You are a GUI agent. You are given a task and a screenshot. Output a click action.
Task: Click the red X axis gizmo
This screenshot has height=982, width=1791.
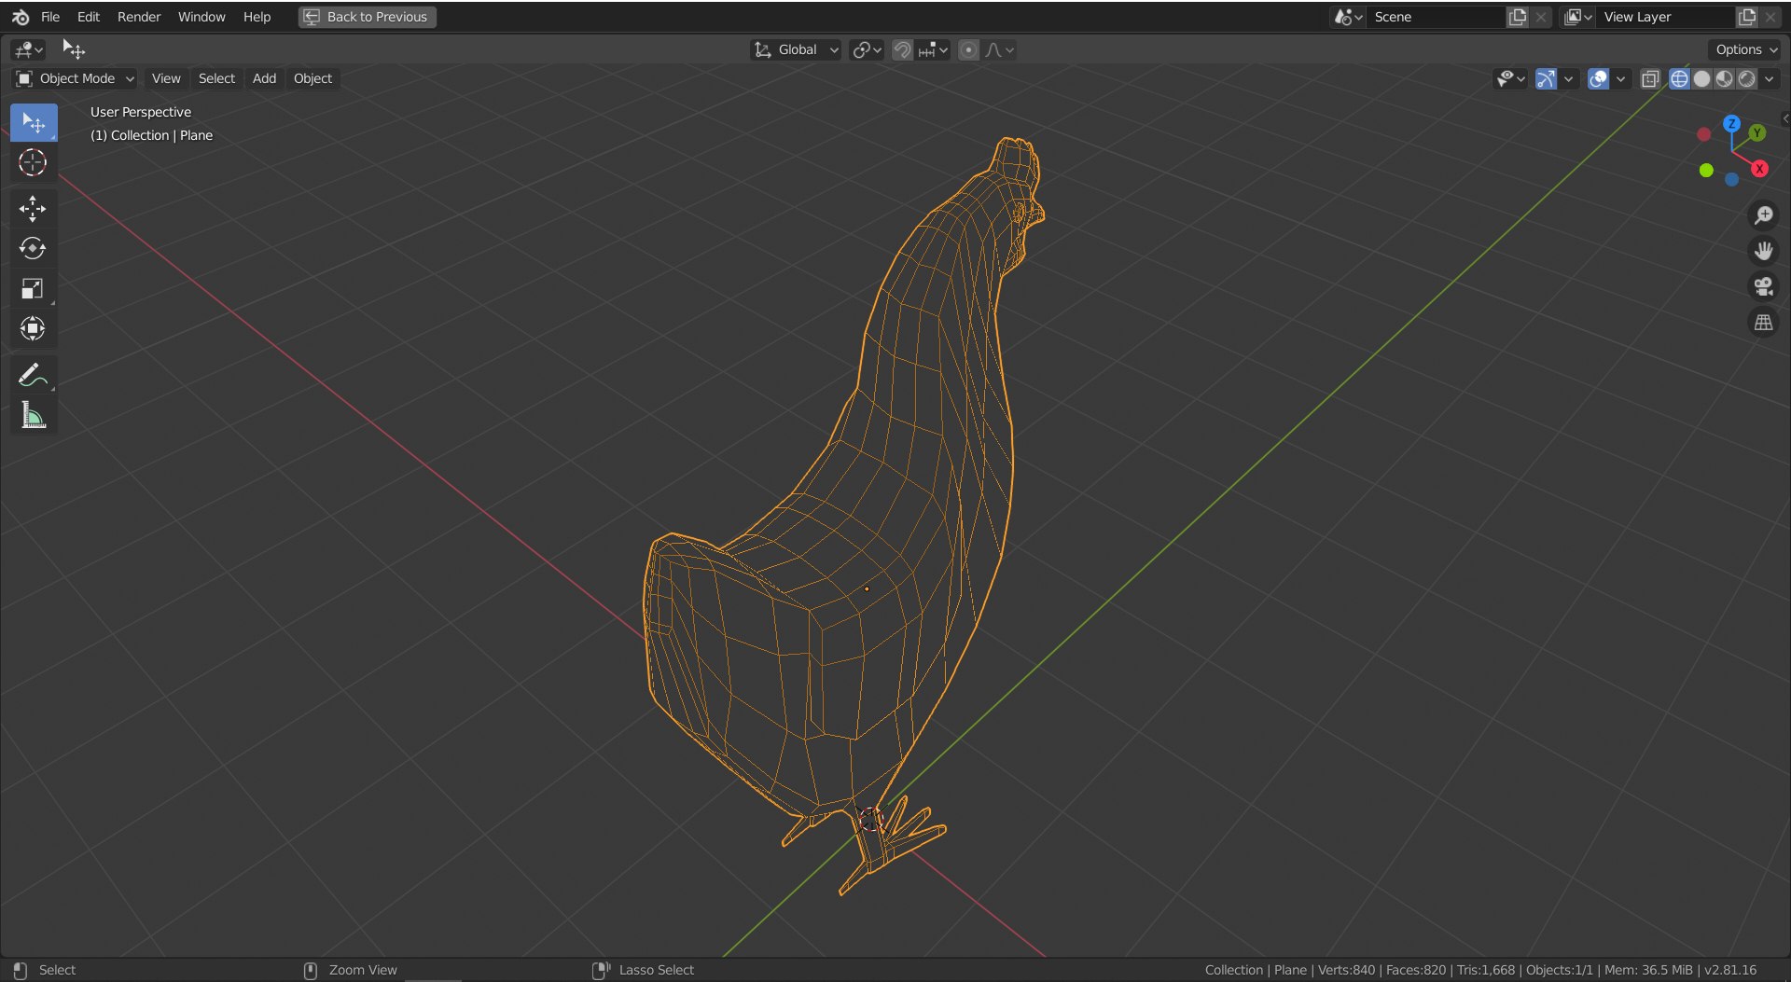[1759, 169]
